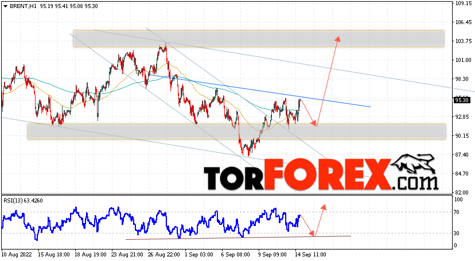Select RSI level 70 on the scale
Viewport: 475px width, 261px height.
(x=457, y=212)
